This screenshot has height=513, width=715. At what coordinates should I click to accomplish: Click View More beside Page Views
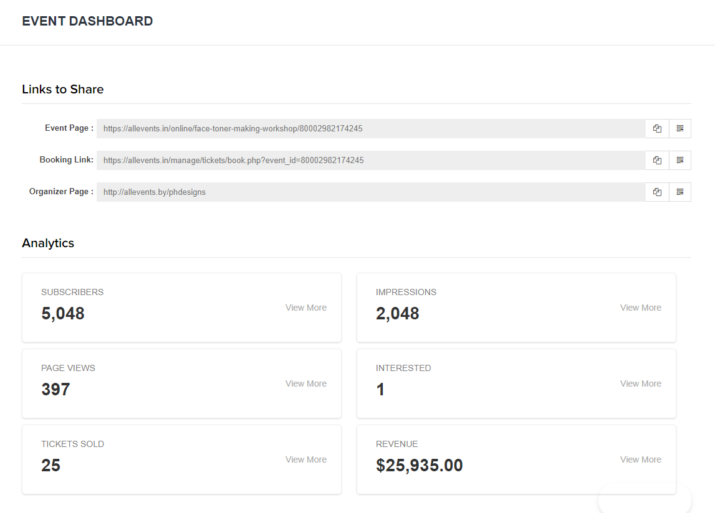coord(305,384)
